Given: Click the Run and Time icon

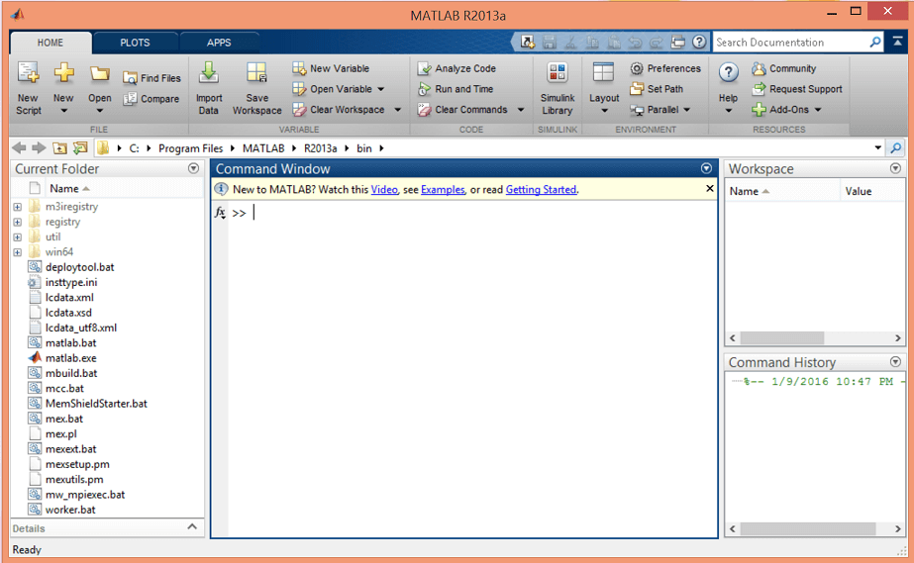Looking at the screenshot, I should pos(424,89).
